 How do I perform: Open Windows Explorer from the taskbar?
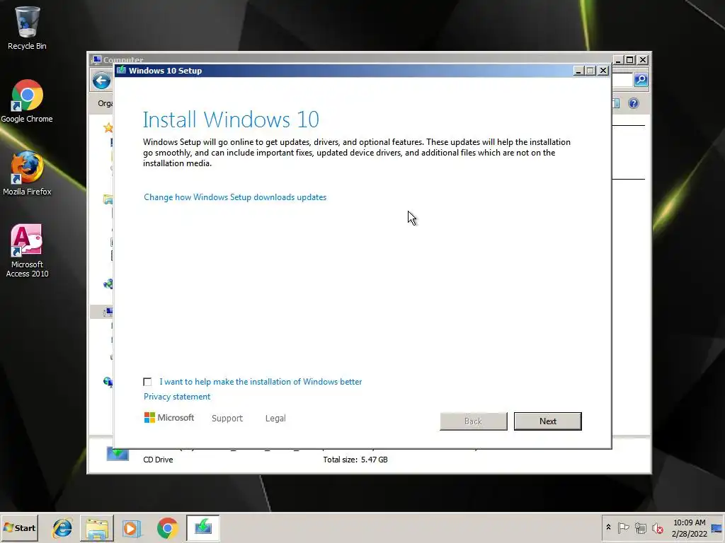[x=96, y=527]
